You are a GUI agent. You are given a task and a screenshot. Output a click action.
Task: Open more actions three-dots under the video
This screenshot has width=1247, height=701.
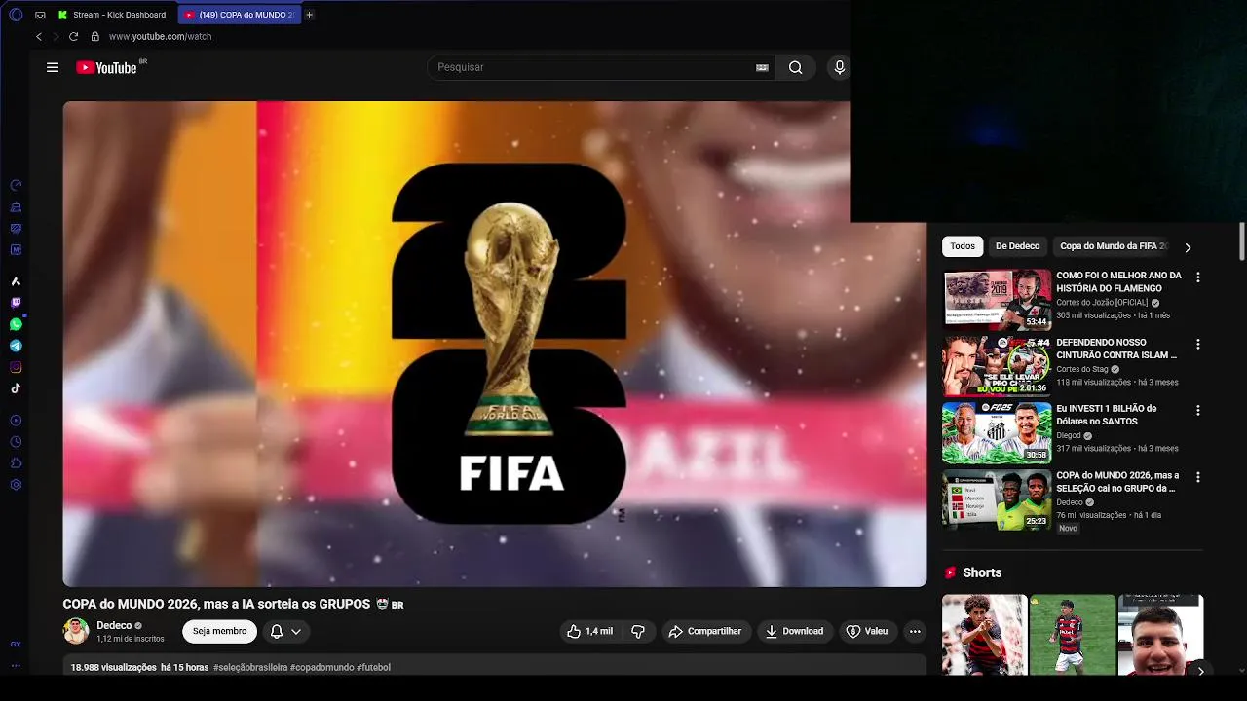pos(914,631)
